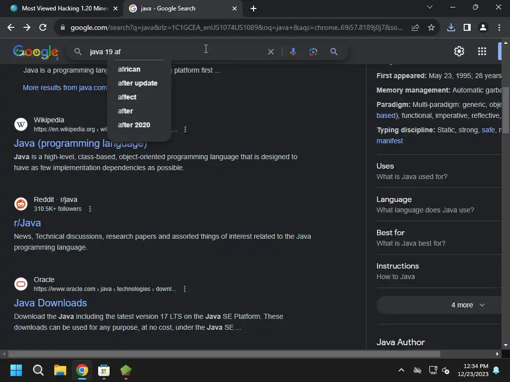Choose the 'after 2020' suggestion

click(x=134, y=125)
